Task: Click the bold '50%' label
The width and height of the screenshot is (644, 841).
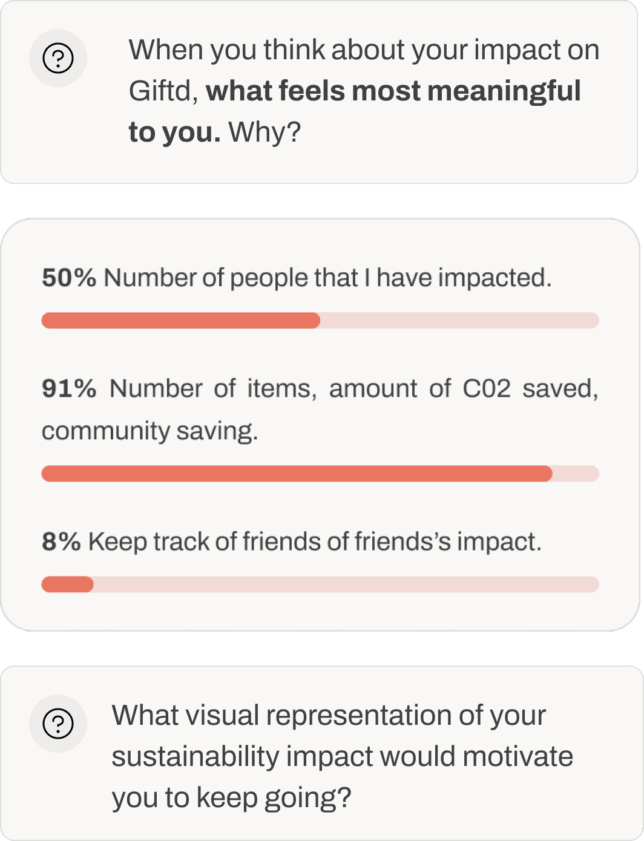Action: [69, 278]
